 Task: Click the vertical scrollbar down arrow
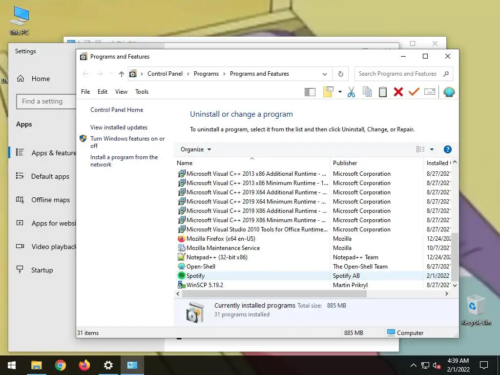455,285
